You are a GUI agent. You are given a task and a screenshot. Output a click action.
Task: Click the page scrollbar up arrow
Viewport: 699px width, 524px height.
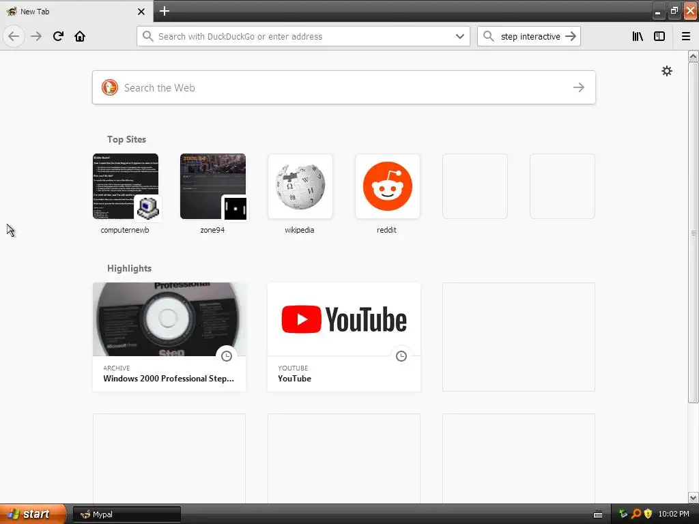(693, 56)
